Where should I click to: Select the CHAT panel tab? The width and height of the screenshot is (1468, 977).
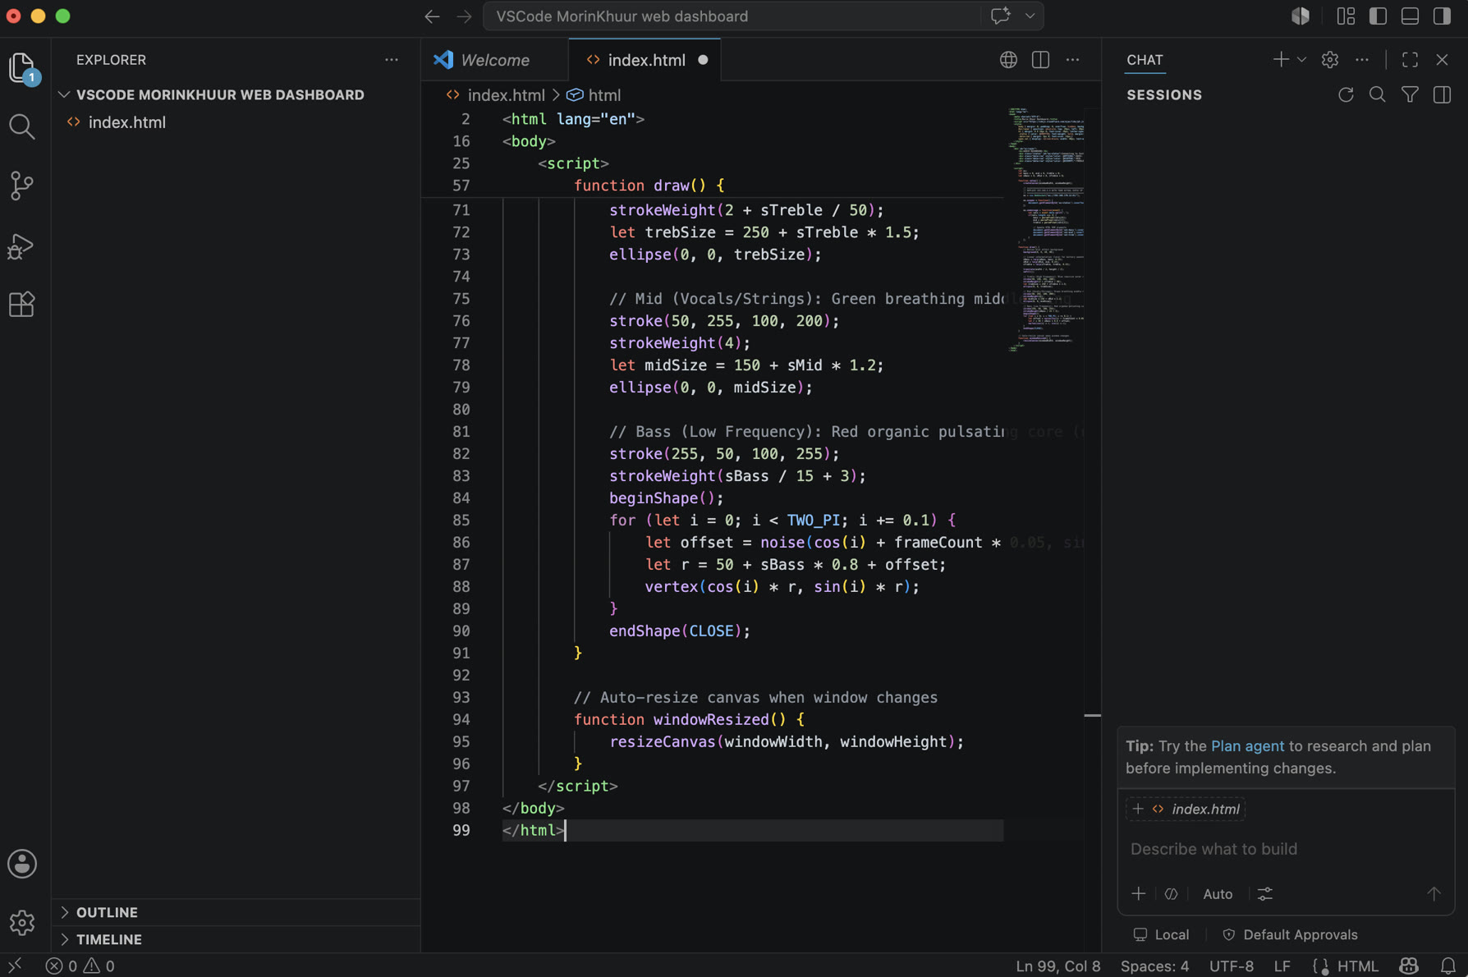click(1145, 60)
